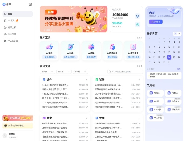Screen dimensions: 188x141
Task: Open the AI作文备课 tool icon
Action: (x=133, y=46)
